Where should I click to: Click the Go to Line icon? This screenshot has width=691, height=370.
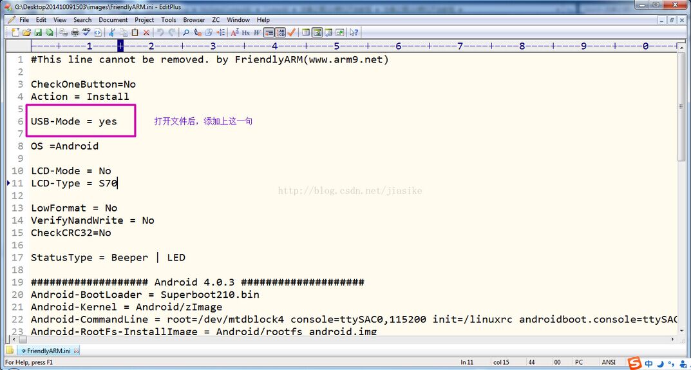tap(221, 32)
